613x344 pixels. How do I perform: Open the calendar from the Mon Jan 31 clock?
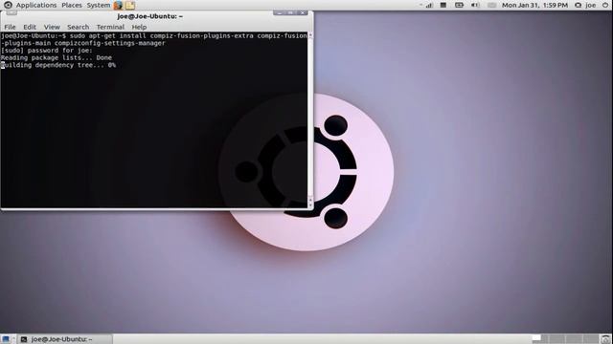(534, 5)
